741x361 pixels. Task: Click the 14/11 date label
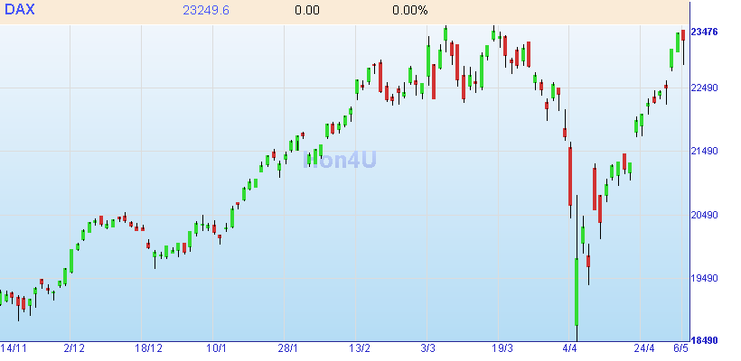(14, 348)
